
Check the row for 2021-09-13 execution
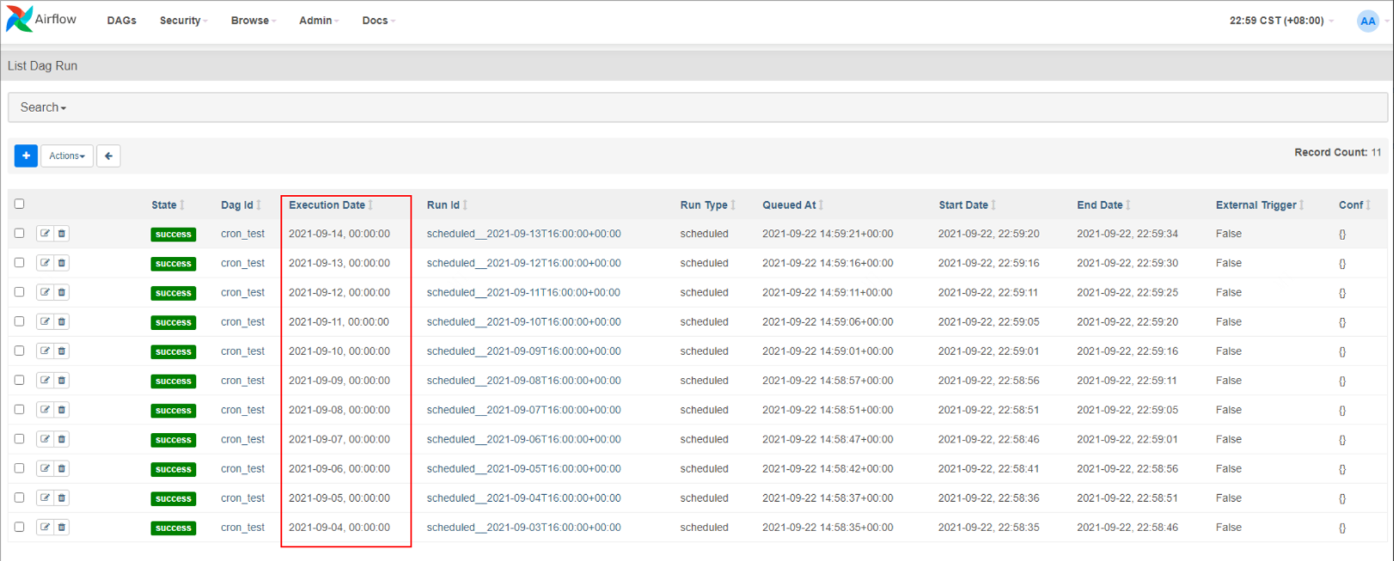coord(20,262)
